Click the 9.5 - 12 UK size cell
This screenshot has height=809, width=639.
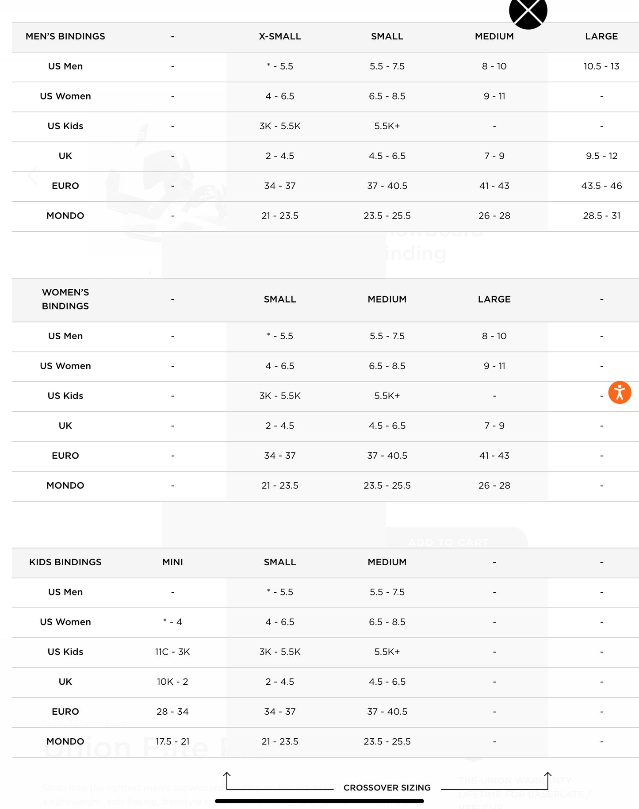point(601,156)
